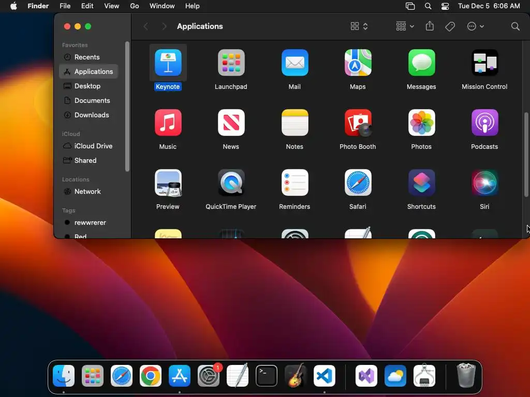Image resolution: width=530 pixels, height=397 pixels.
Task: Open iCloud Drive in the sidebar
Action: point(89,146)
